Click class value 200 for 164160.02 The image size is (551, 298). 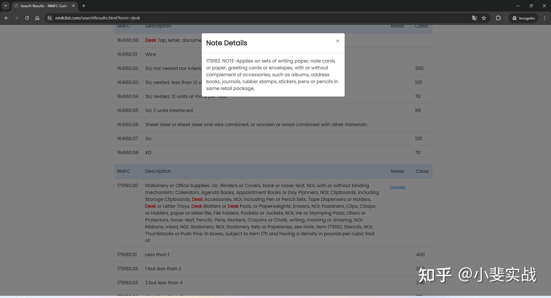click(419, 68)
